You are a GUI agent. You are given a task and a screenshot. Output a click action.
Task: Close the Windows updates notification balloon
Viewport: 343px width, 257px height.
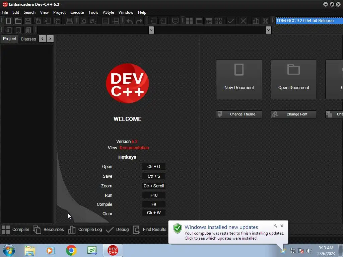282,226
